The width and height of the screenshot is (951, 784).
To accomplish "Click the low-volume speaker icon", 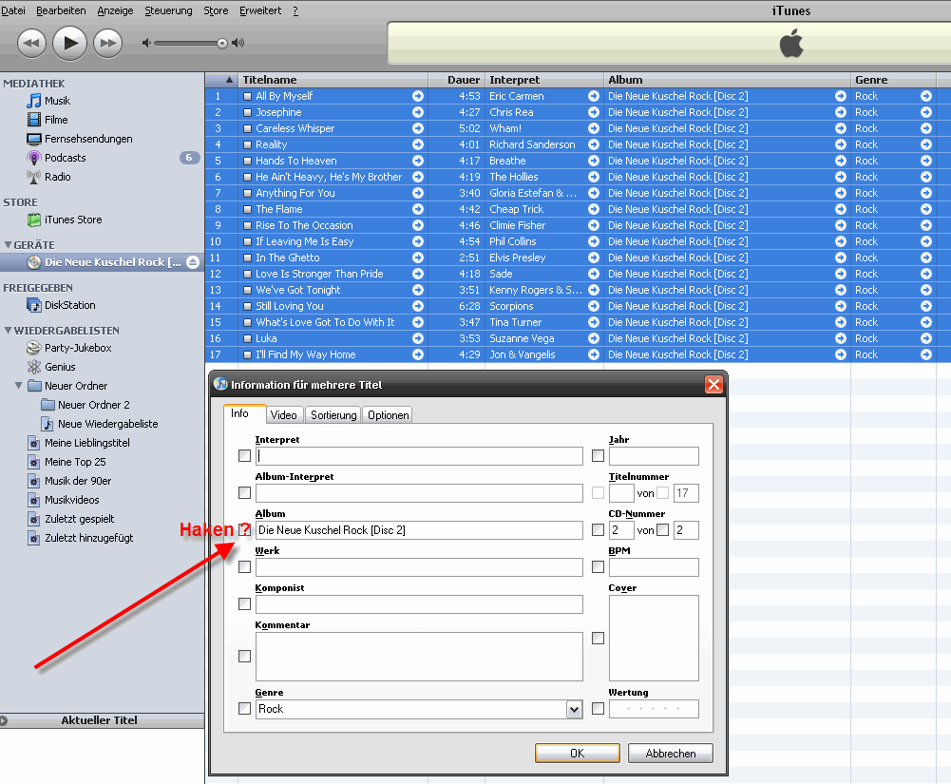I will (146, 43).
